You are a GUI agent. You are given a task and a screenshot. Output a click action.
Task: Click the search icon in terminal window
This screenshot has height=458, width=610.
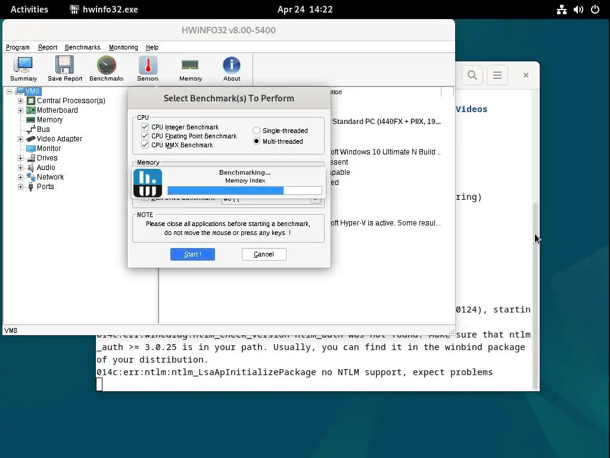tap(472, 75)
